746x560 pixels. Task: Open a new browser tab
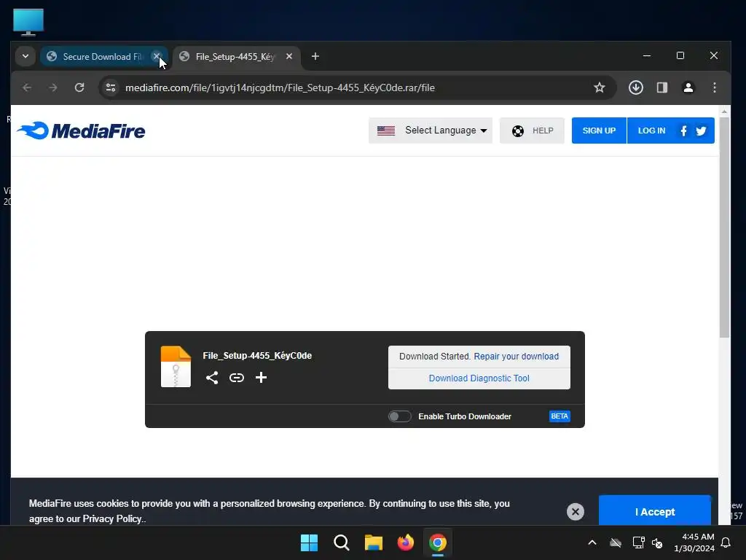click(315, 56)
